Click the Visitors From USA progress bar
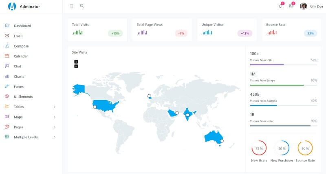This screenshot has width=326, height=174. tap(283, 65)
